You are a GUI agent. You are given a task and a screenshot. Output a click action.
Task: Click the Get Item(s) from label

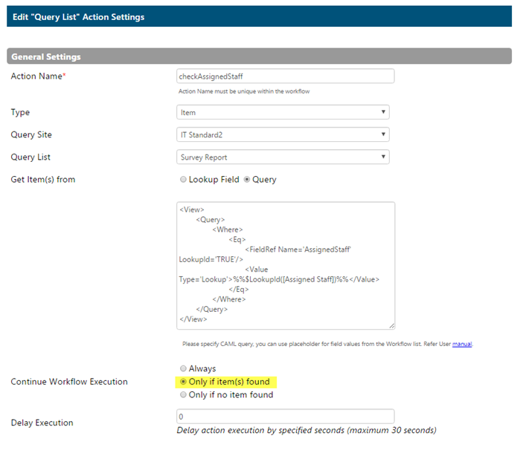click(x=43, y=180)
